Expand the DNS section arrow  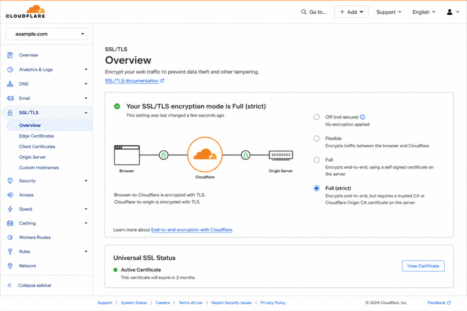[86, 84]
